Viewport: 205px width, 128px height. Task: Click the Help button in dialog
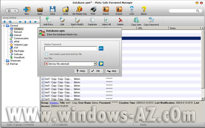click(81, 71)
